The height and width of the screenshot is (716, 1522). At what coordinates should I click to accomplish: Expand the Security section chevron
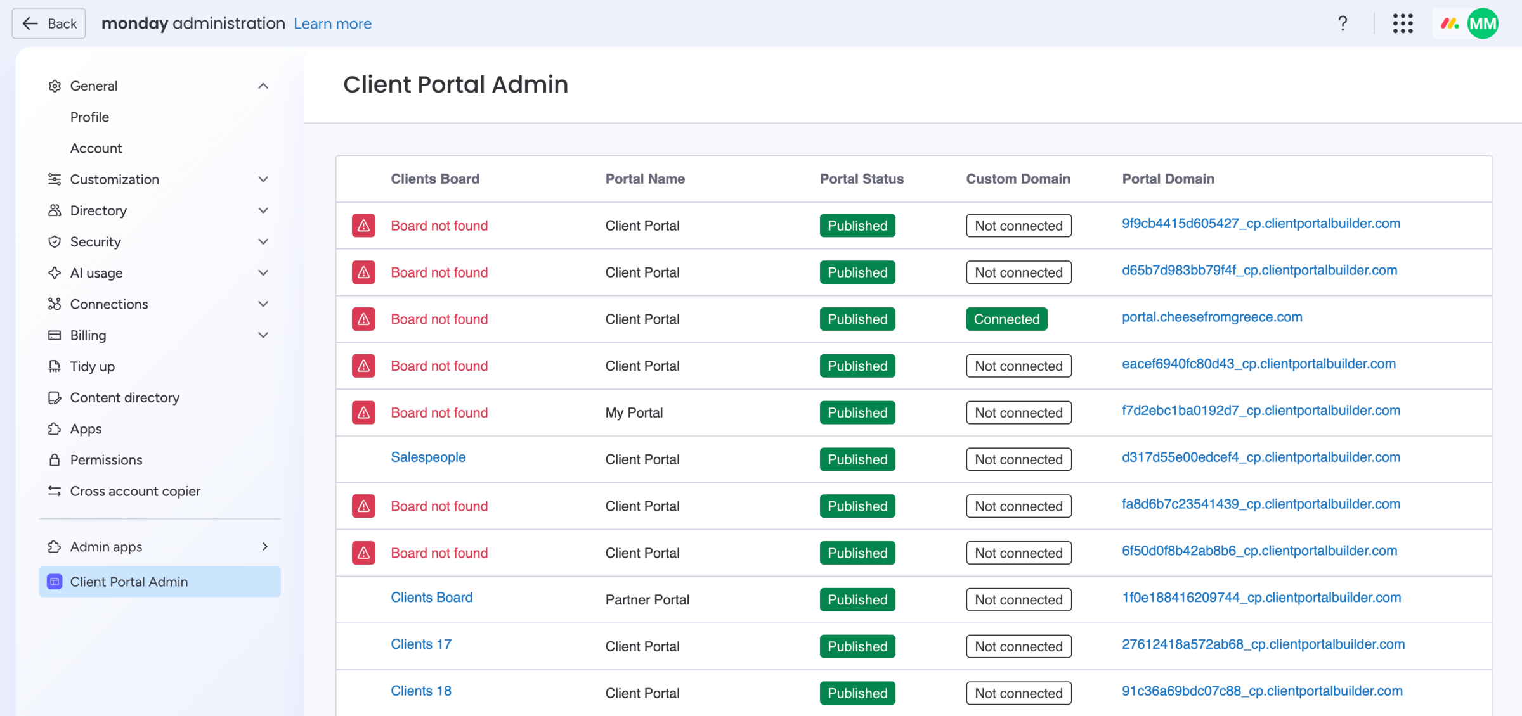(x=263, y=241)
